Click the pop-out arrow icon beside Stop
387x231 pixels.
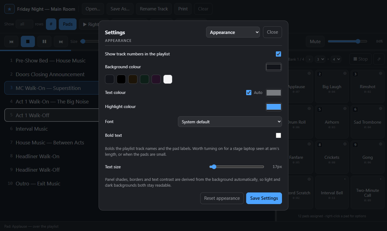(x=379, y=59)
